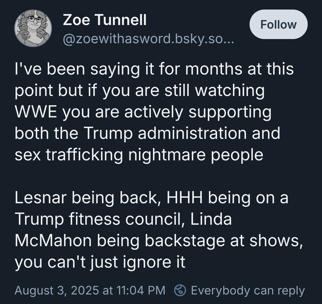
Task: Click the first paragraph of the post
Action: (x=154, y=112)
